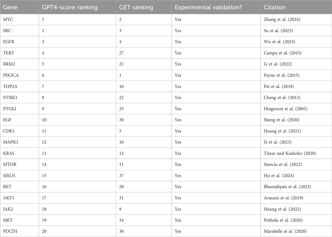Viewport: 332px width, 237px height.
Task: Select the PIK3CA gene cell
Action: pos(12,75)
